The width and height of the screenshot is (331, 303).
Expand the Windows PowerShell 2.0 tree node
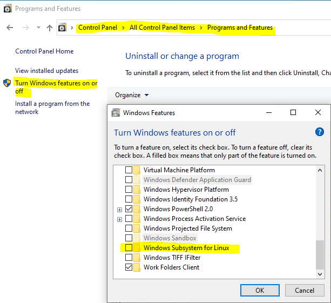pos(119,210)
